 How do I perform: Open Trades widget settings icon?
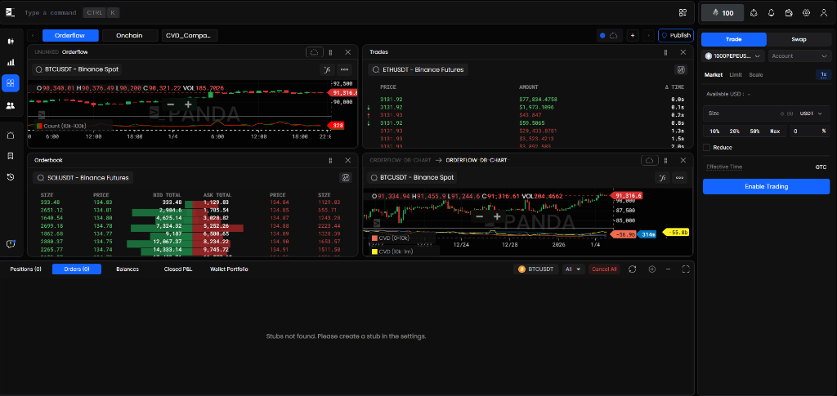tap(681, 69)
